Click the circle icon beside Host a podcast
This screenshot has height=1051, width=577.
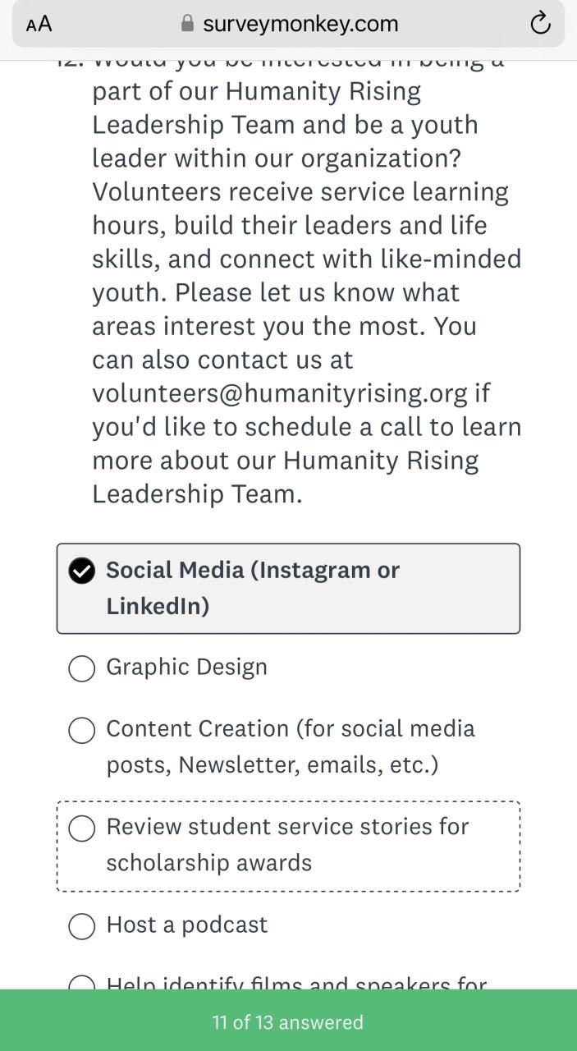pyautogui.click(x=82, y=926)
